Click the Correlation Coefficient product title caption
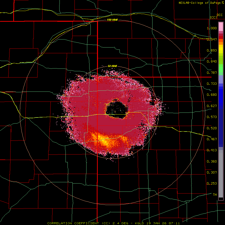This screenshot has width=225, height=225. [x=113, y=223]
